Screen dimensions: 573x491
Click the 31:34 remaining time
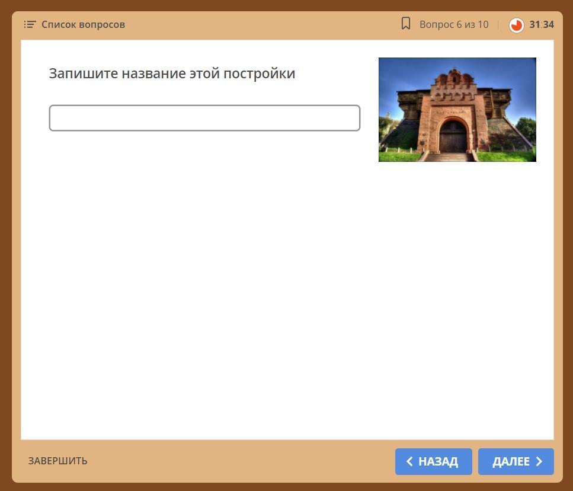click(x=542, y=24)
